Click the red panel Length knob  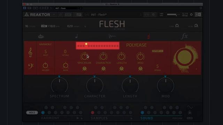(x=122, y=56)
